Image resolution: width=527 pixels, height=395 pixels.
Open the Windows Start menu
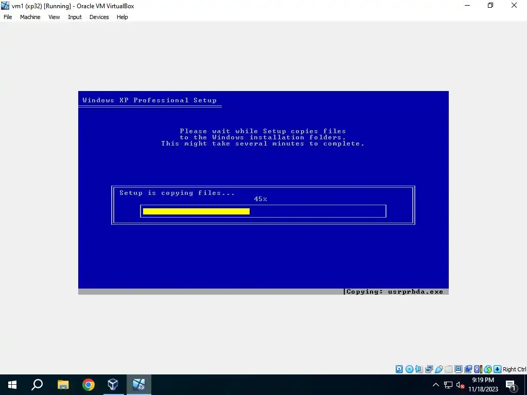pos(12,385)
